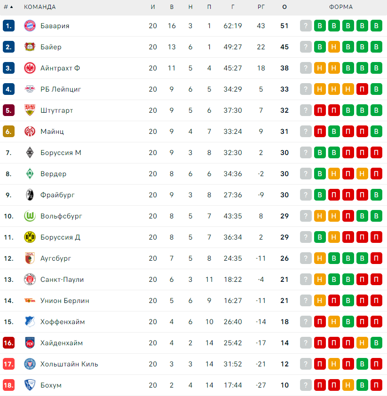387x396 pixels.
Task: Open the Вердер team link
Action: tap(53, 174)
